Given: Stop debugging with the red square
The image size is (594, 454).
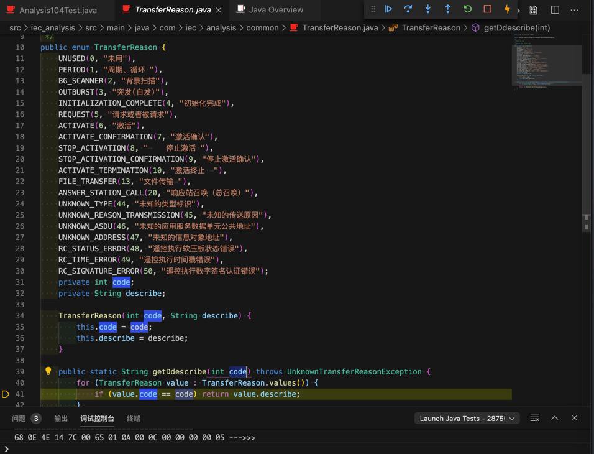Looking at the screenshot, I should pos(487,9).
